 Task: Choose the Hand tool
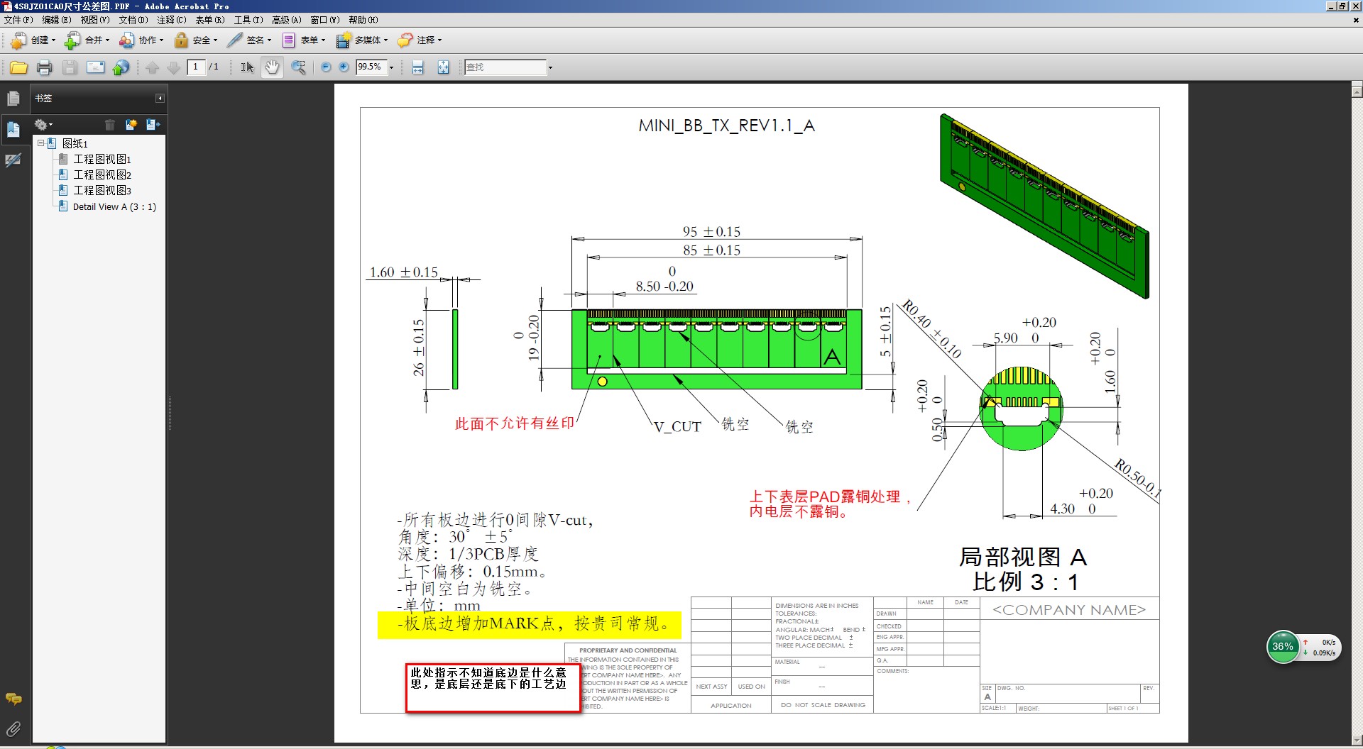click(x=272, y=67)
